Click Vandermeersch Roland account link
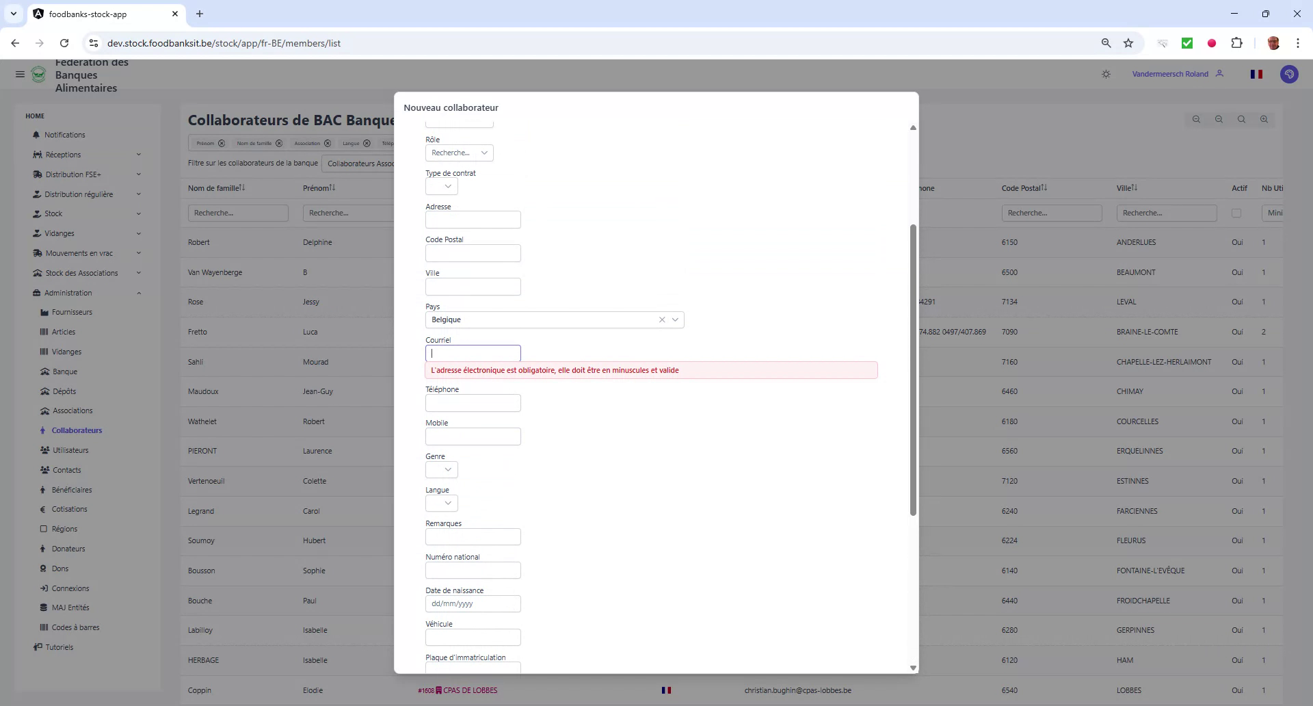The height and width of the screenshot is (706, 1313). coord(1171,74)
